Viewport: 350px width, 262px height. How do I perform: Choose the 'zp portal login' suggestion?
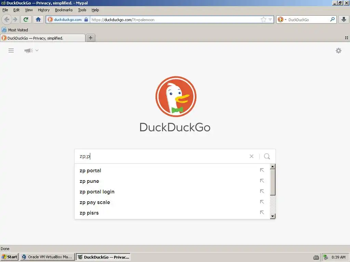172,192
